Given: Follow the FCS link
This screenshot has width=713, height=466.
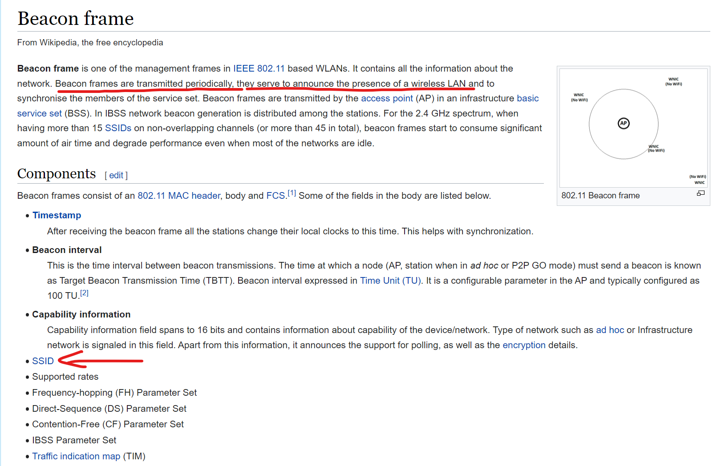Looking at the screenshot, I should point(275,196).
